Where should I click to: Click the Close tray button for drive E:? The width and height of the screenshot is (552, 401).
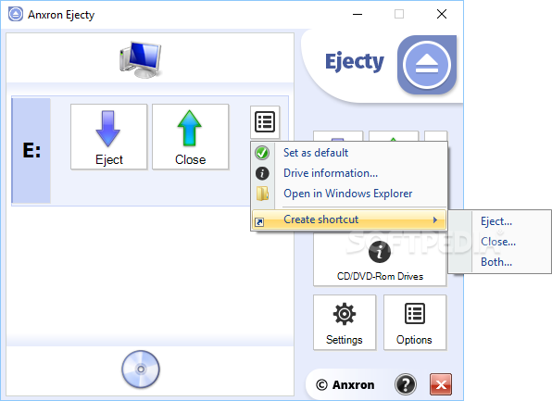[191, 137]
